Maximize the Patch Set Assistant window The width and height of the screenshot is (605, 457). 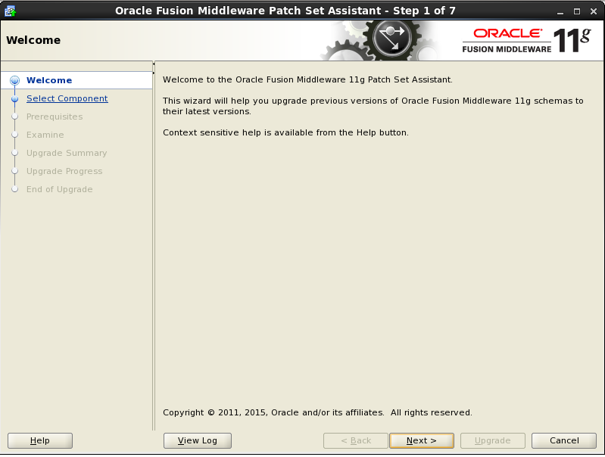coord(577,11)
